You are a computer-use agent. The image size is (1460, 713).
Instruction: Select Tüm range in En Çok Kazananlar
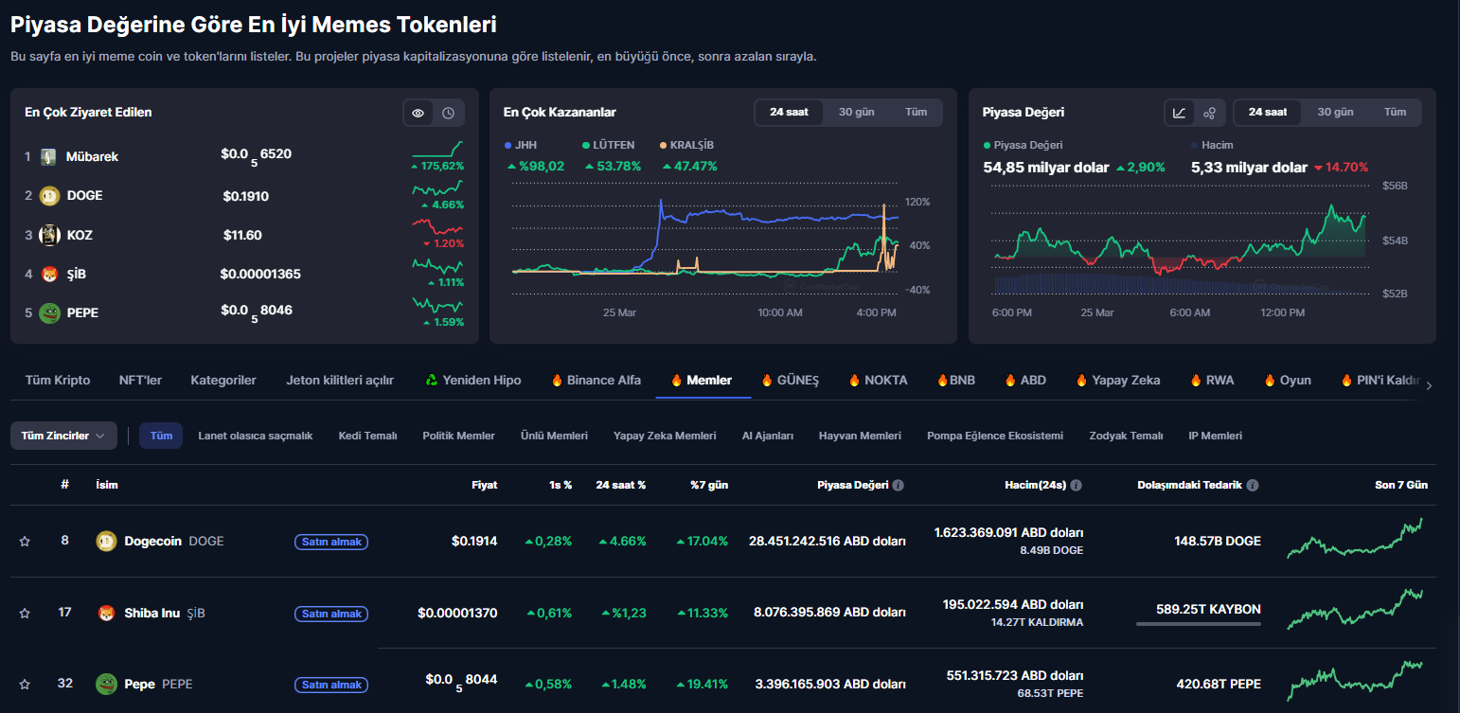(916, 112)
